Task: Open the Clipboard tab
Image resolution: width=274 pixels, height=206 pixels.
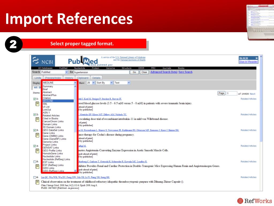Action: click(x=83, y=78)
